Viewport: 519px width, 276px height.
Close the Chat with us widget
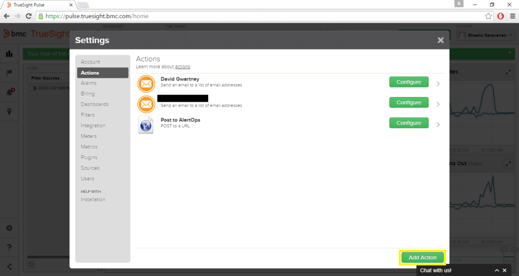pos(504,270)
